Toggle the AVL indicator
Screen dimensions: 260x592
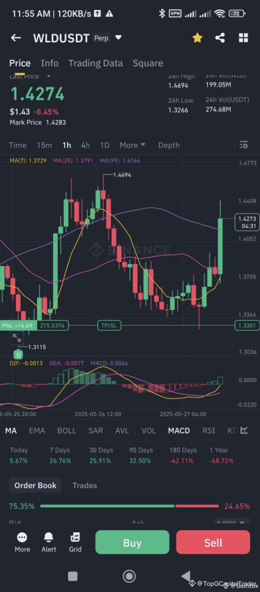(x=122, y=431)
